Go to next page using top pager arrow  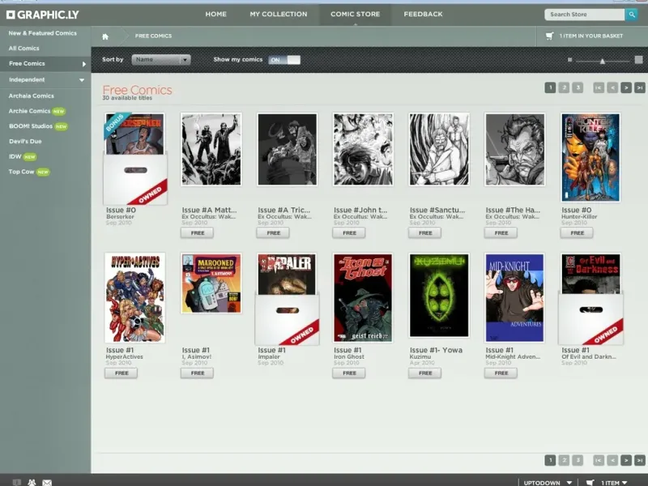(x=626, y=87)
